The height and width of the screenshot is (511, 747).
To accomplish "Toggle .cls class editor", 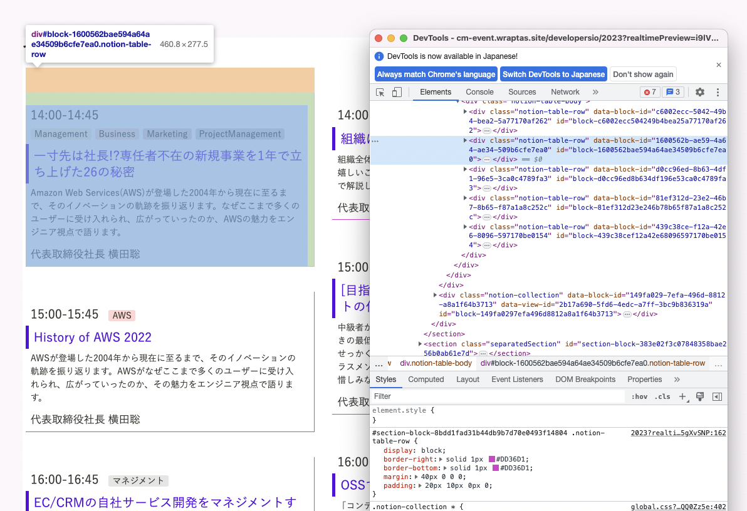I will (x=662, y=396).
